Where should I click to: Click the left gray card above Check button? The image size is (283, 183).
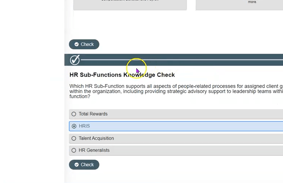(x=130, y=4)
